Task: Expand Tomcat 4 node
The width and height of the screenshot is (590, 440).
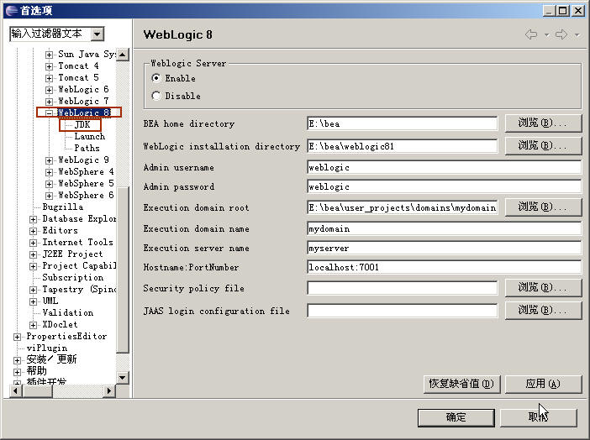Action: click(49, 66)
